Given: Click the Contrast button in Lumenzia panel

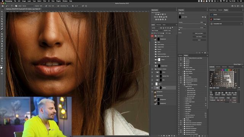Looking at the screenshot, I should point(218,95).
